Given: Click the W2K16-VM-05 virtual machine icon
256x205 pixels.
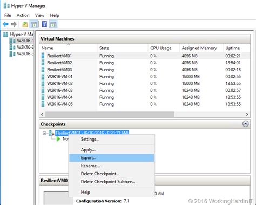Looking at the screenshot, I should tap(43, 104).
